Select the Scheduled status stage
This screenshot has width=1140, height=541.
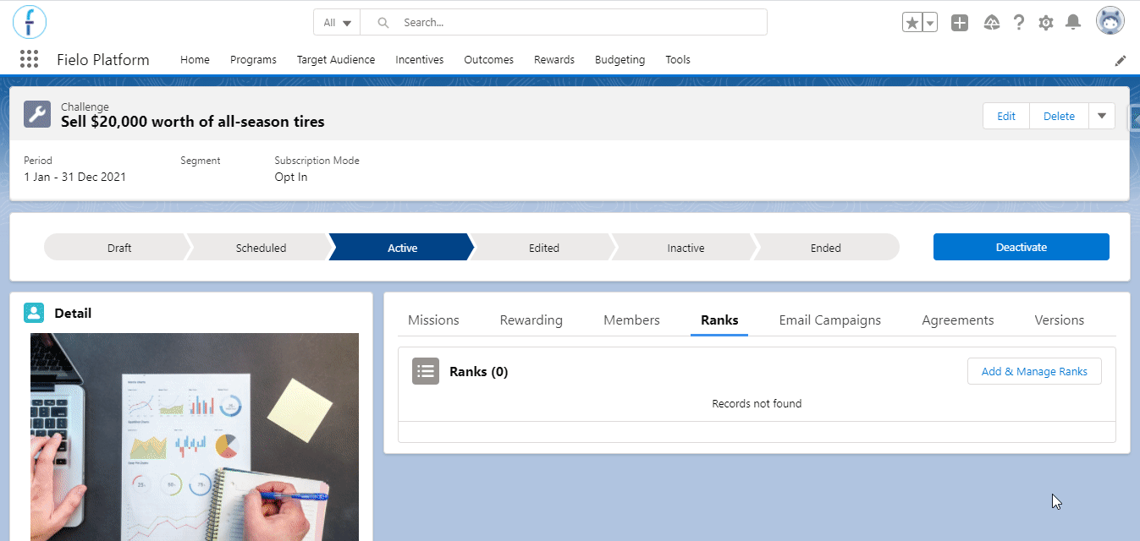coord(261,248)
